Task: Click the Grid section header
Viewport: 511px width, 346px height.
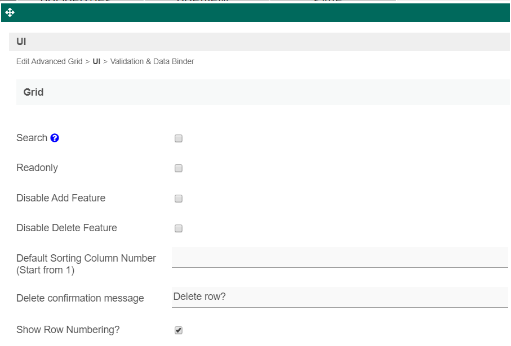Action: tap(34, 92)
